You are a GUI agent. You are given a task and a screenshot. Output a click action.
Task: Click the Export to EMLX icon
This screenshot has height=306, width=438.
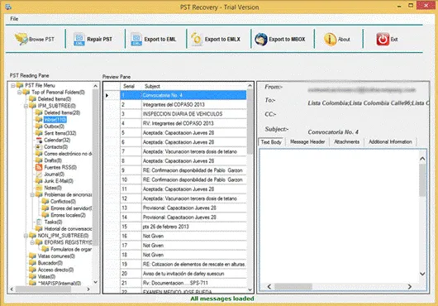coord(197,39)
